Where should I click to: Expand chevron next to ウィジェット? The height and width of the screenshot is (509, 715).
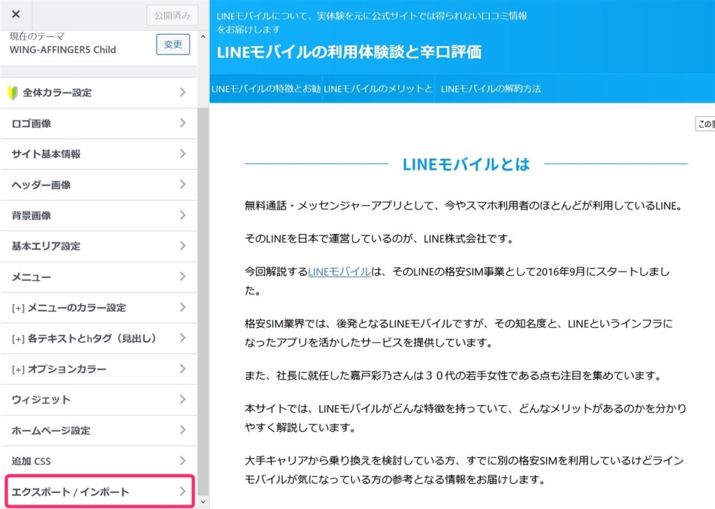point(183,399)
